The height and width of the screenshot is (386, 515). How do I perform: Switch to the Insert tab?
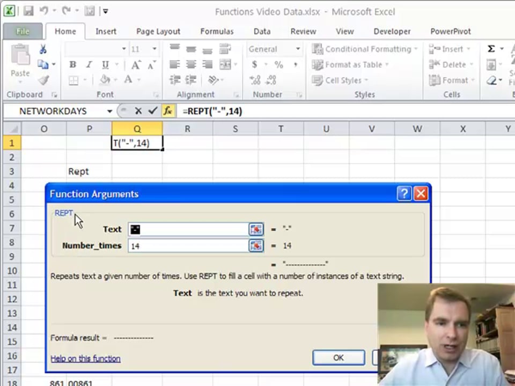106,32
